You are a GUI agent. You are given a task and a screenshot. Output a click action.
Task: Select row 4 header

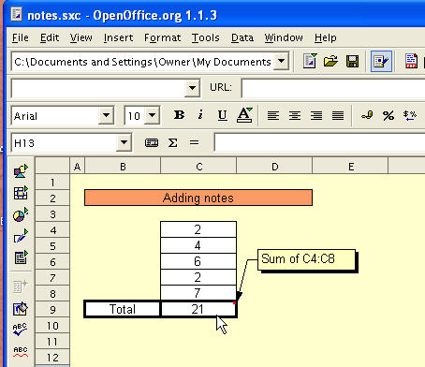pyautogui.click(x=52, y=230)
